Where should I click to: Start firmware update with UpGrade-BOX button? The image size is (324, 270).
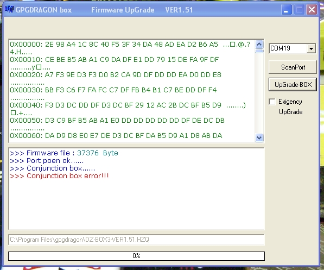click(293, 85)
